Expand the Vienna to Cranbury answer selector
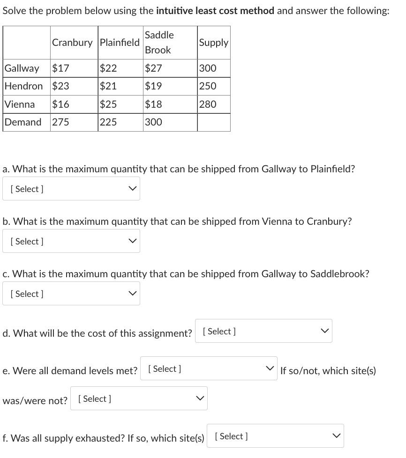Screen dimensions: 406x458 71,241
